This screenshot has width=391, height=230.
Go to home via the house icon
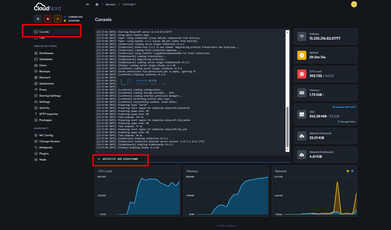point(97,5)
